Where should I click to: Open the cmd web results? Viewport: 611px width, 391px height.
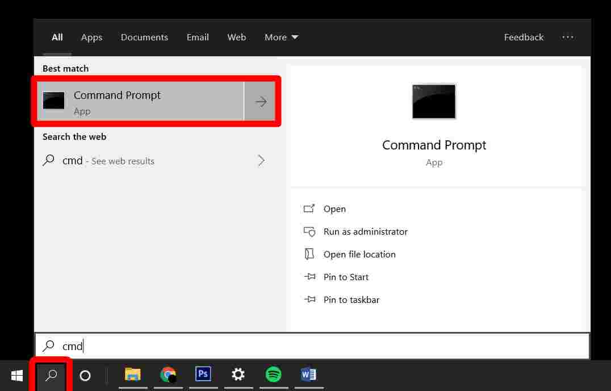click(x=108, y=161)
